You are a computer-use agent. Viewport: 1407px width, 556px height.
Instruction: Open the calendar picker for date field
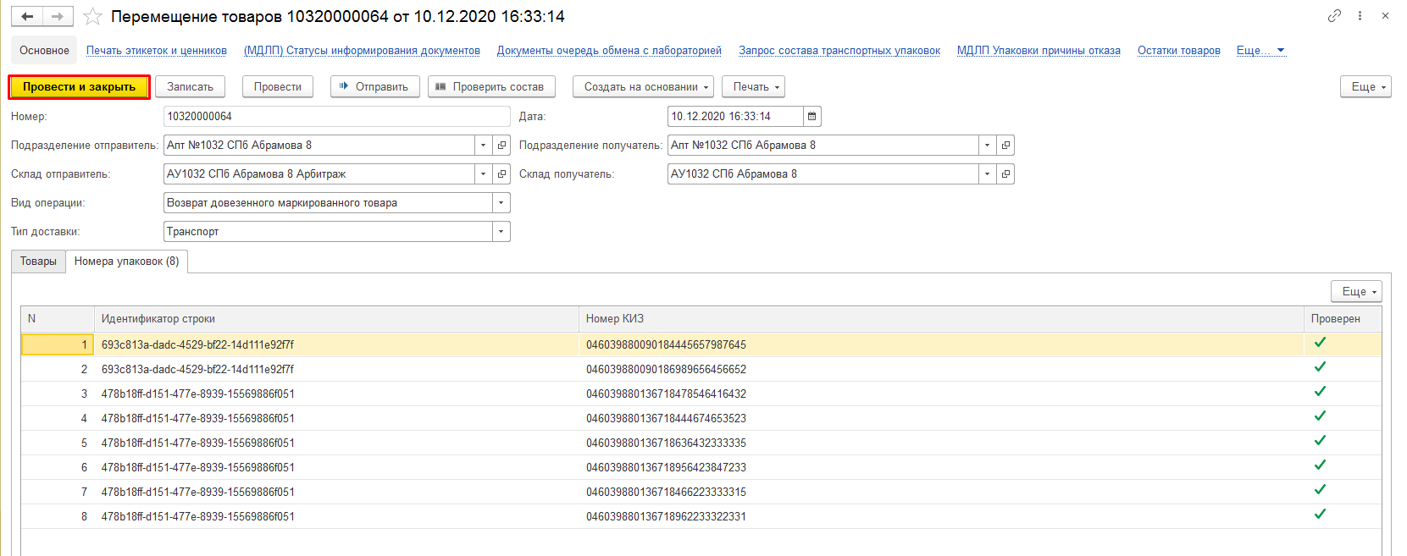pyautogui.click(x=812, y=117)
